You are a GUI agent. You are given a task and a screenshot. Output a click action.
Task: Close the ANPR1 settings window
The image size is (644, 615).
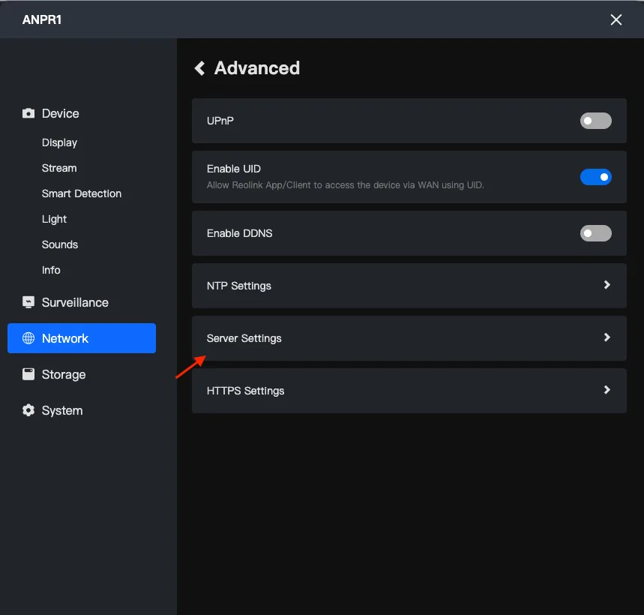click(616, 19)
